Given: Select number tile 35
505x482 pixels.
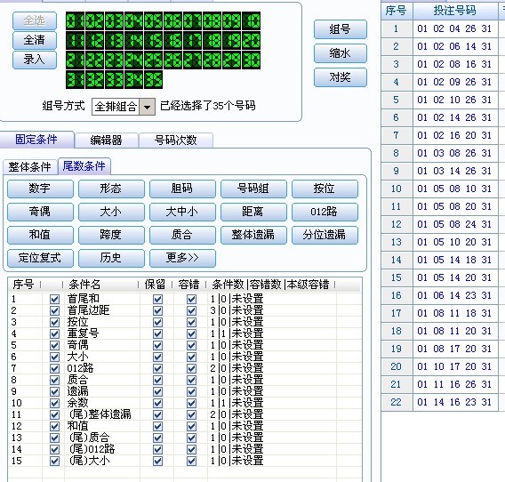Looking at the screenshot, I should click(154, 80).
